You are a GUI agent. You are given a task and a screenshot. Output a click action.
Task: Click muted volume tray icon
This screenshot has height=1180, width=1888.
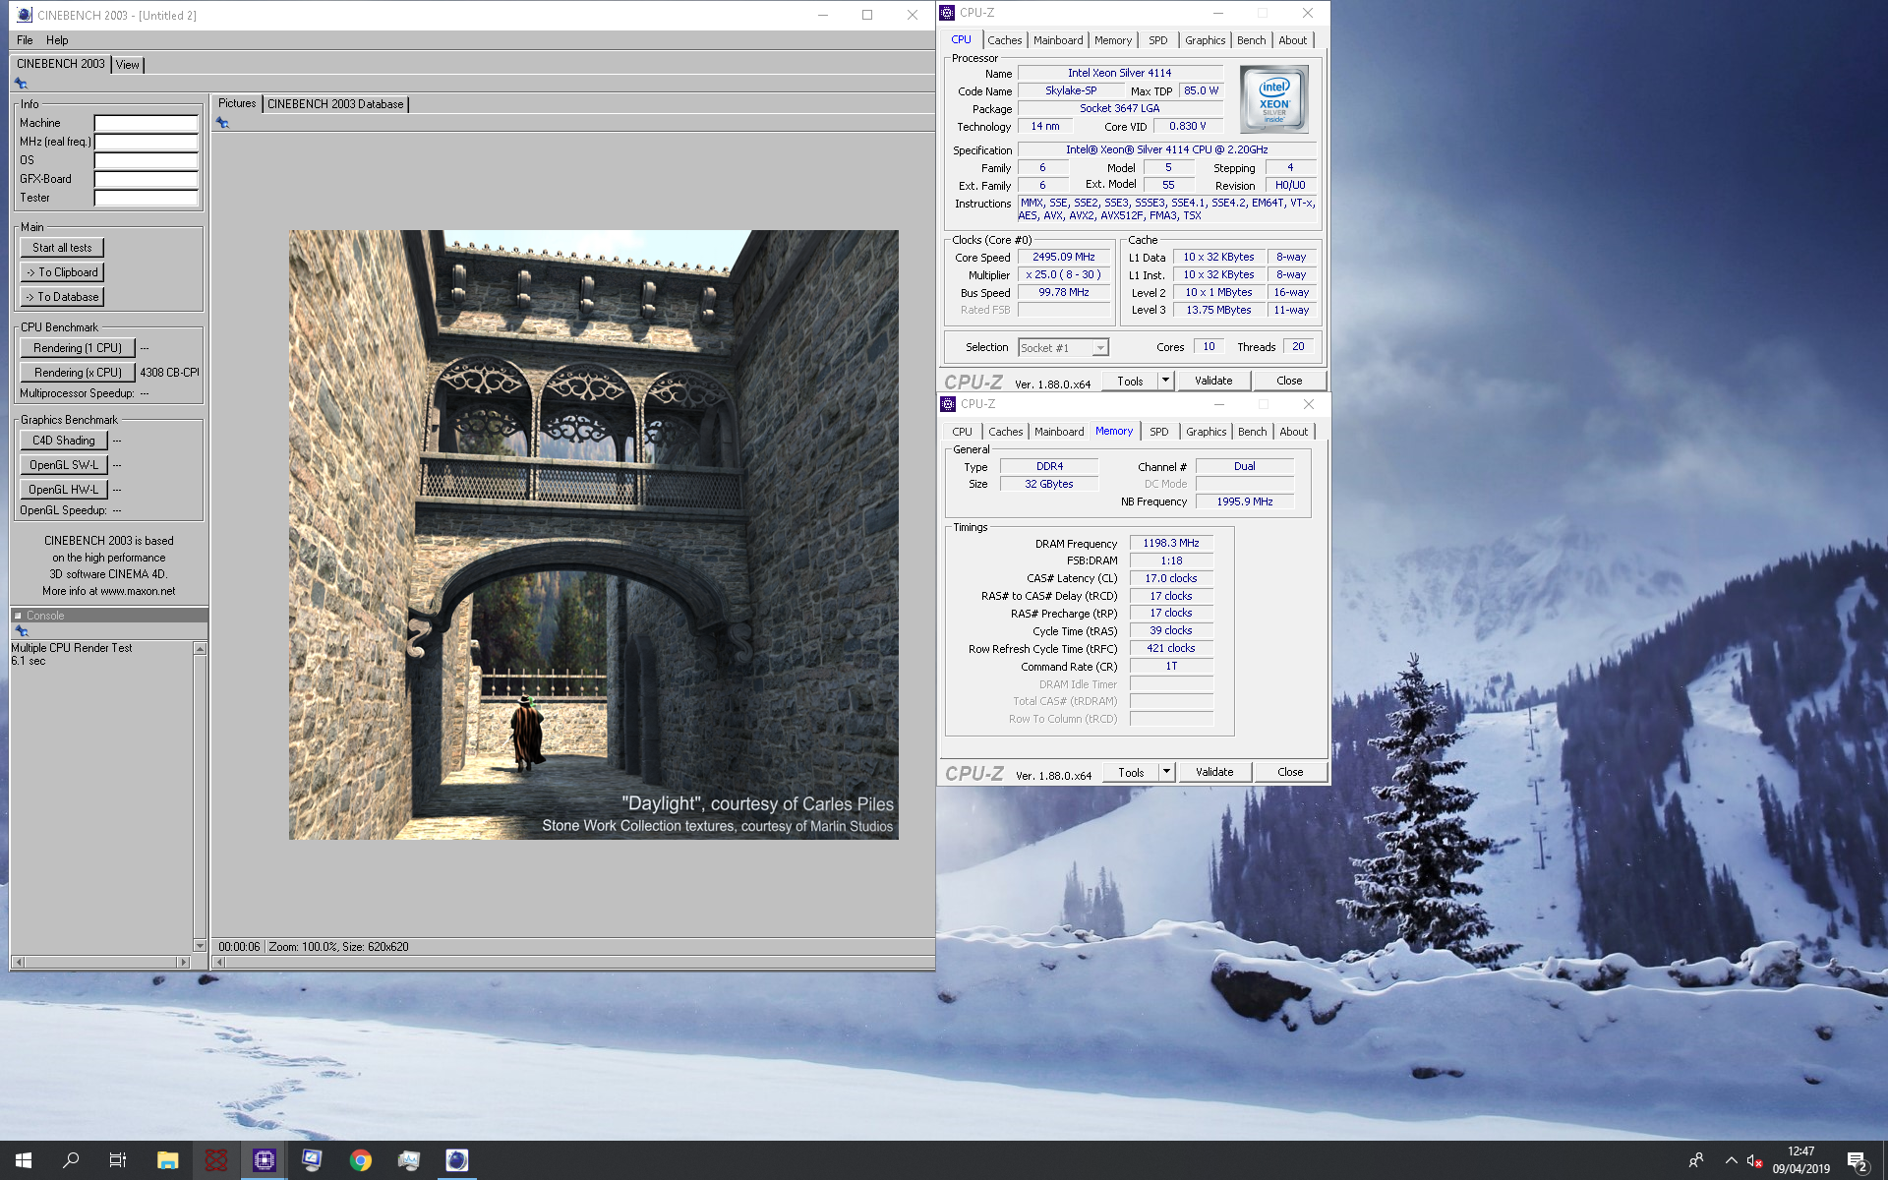pos(1754,1161)
